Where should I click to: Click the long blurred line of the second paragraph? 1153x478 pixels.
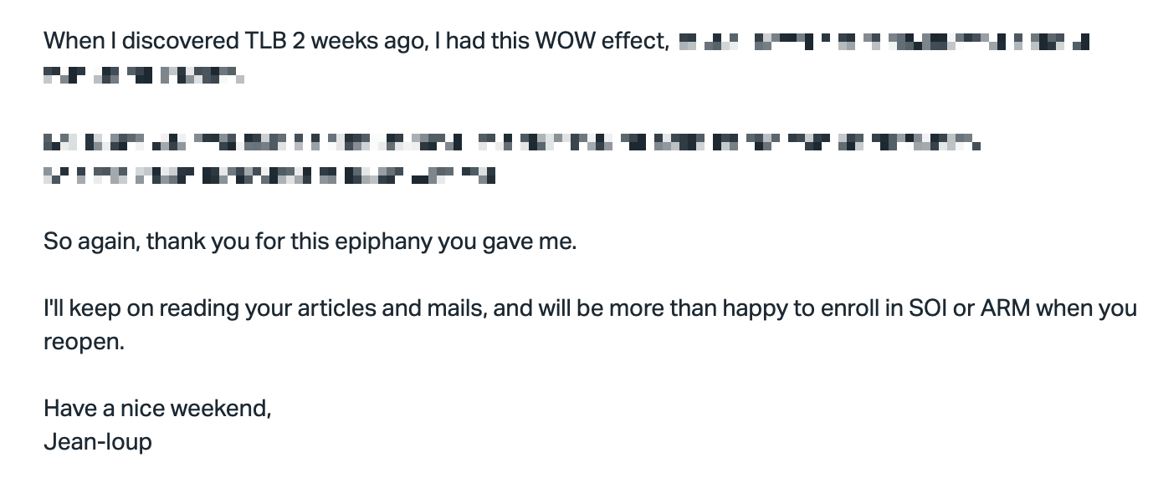coord(511,144)
